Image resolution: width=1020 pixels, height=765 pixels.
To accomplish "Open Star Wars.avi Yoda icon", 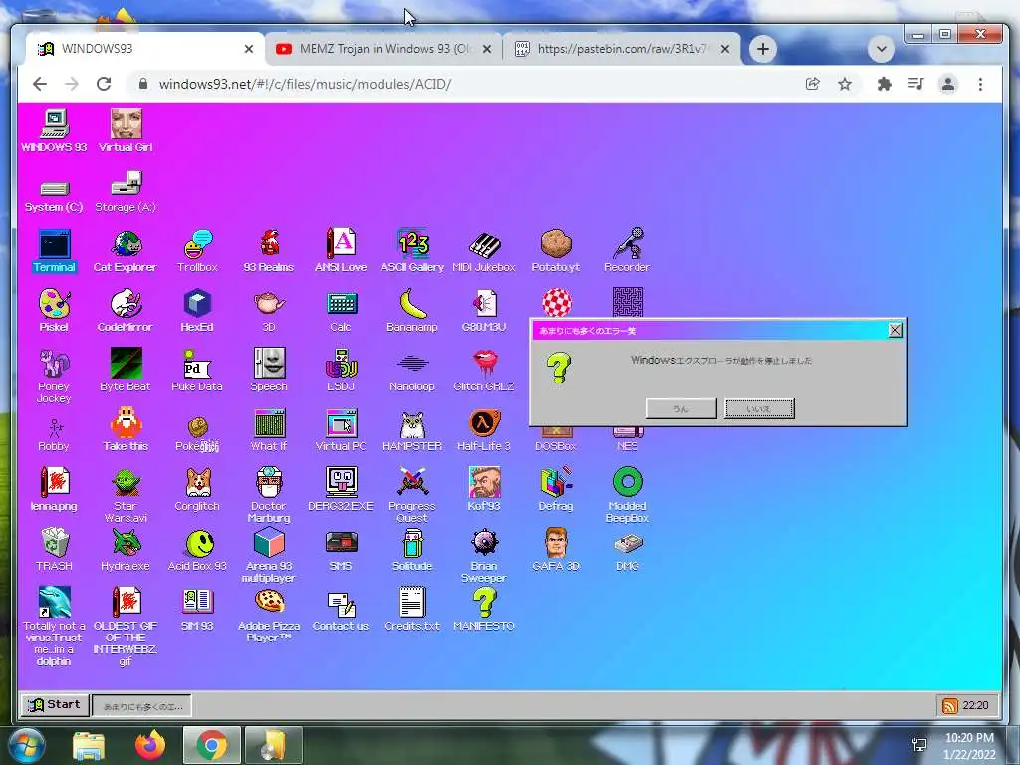I will 126,496.
